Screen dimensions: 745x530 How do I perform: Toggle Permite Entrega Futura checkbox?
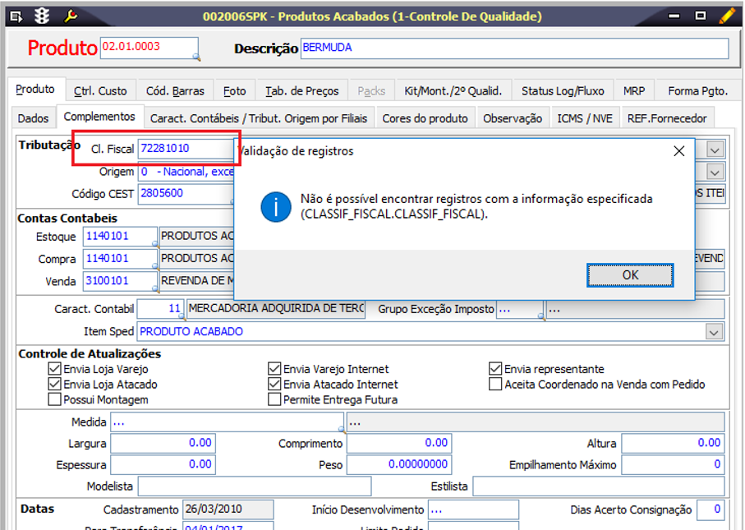pyautogui.click(x=275, y=399)
